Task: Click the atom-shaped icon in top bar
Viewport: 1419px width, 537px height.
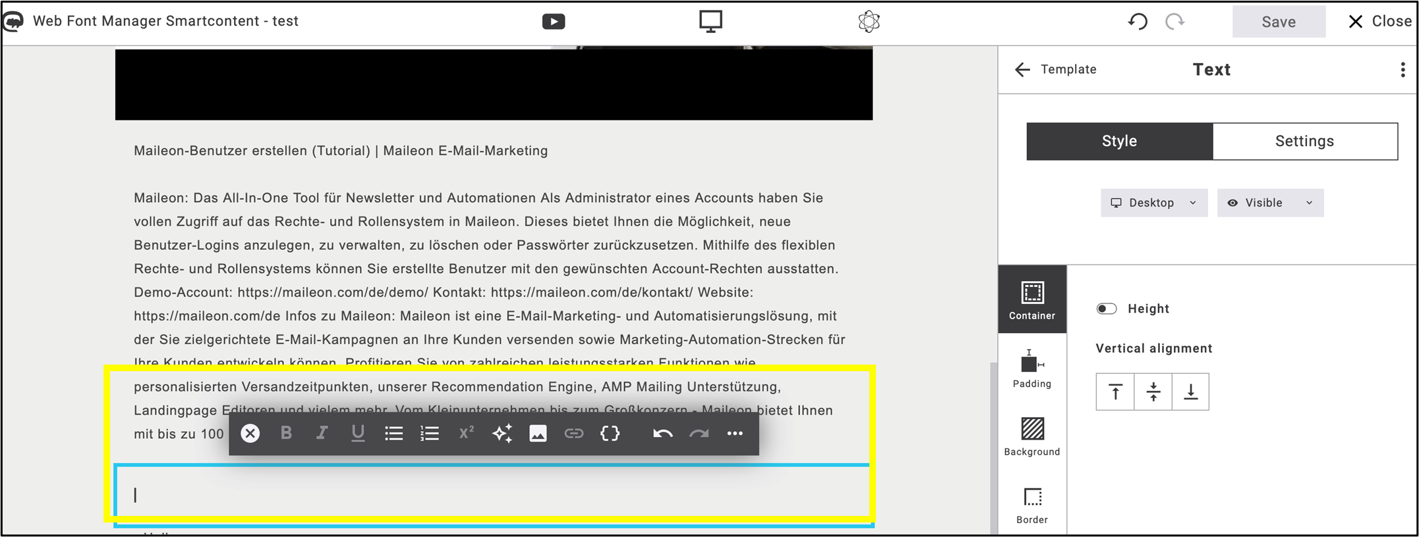Action: click(869, 22)
